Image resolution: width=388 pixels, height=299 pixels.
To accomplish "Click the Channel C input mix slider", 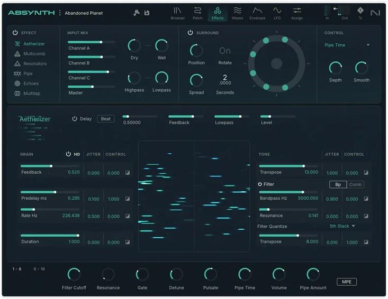I will tap(91, 72).
